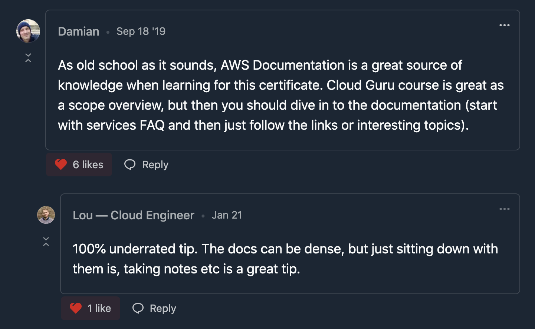Click Lou's profile avatar

pos(46,215)
